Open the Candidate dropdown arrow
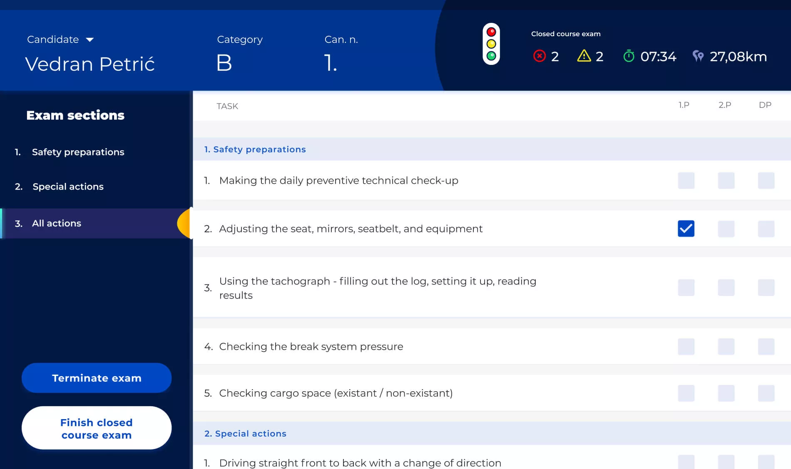The width and height of the screenshot is (791, 469). (x=90, y=40)
